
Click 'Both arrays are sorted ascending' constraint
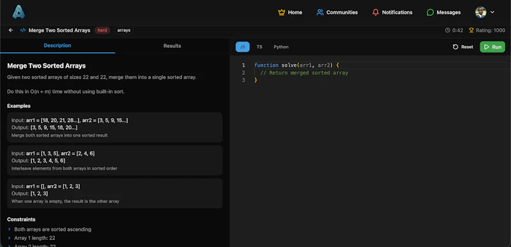coord(53,229)
